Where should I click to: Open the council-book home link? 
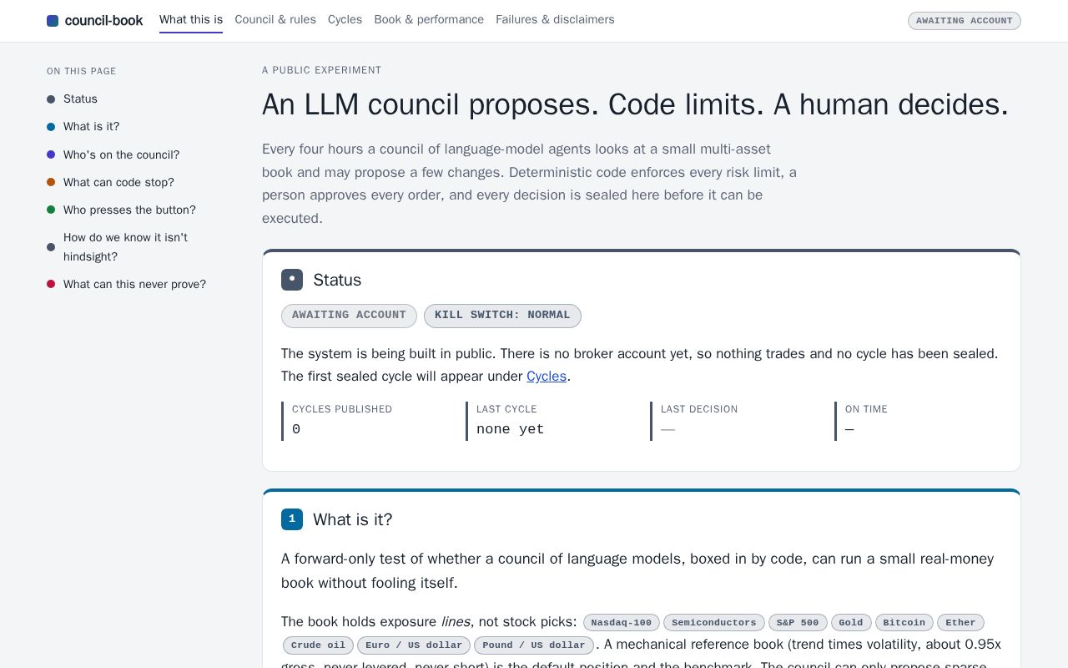point(95,21)
